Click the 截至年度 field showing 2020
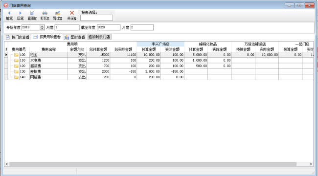 pyautogui.click(x=109, y=27)
